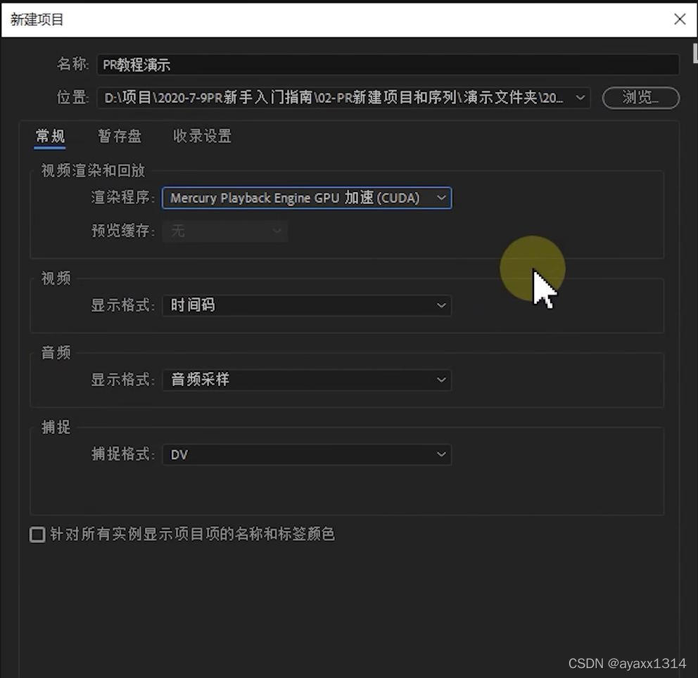The height and width of the screenshot is (678, 698).
Task: Open the 捕捉格式 DV dropdown
Action: pos(296,454)
